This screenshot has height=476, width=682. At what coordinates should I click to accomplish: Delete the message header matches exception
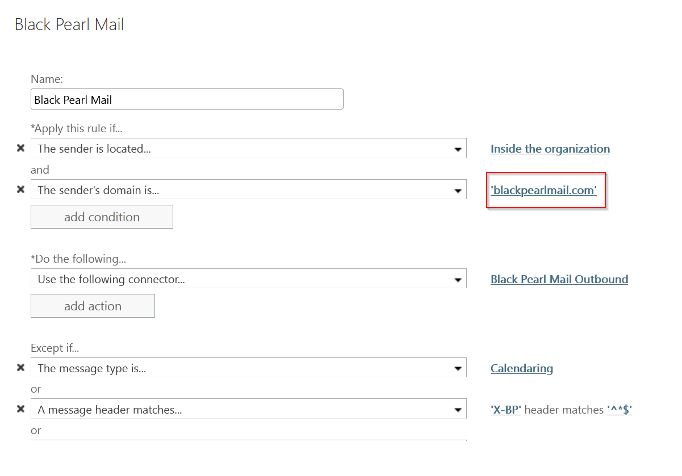point(20,409)
